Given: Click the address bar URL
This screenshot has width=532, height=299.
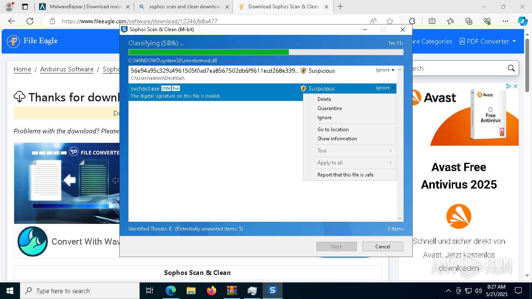Looking at the screenshot, I should coord(140,21).
